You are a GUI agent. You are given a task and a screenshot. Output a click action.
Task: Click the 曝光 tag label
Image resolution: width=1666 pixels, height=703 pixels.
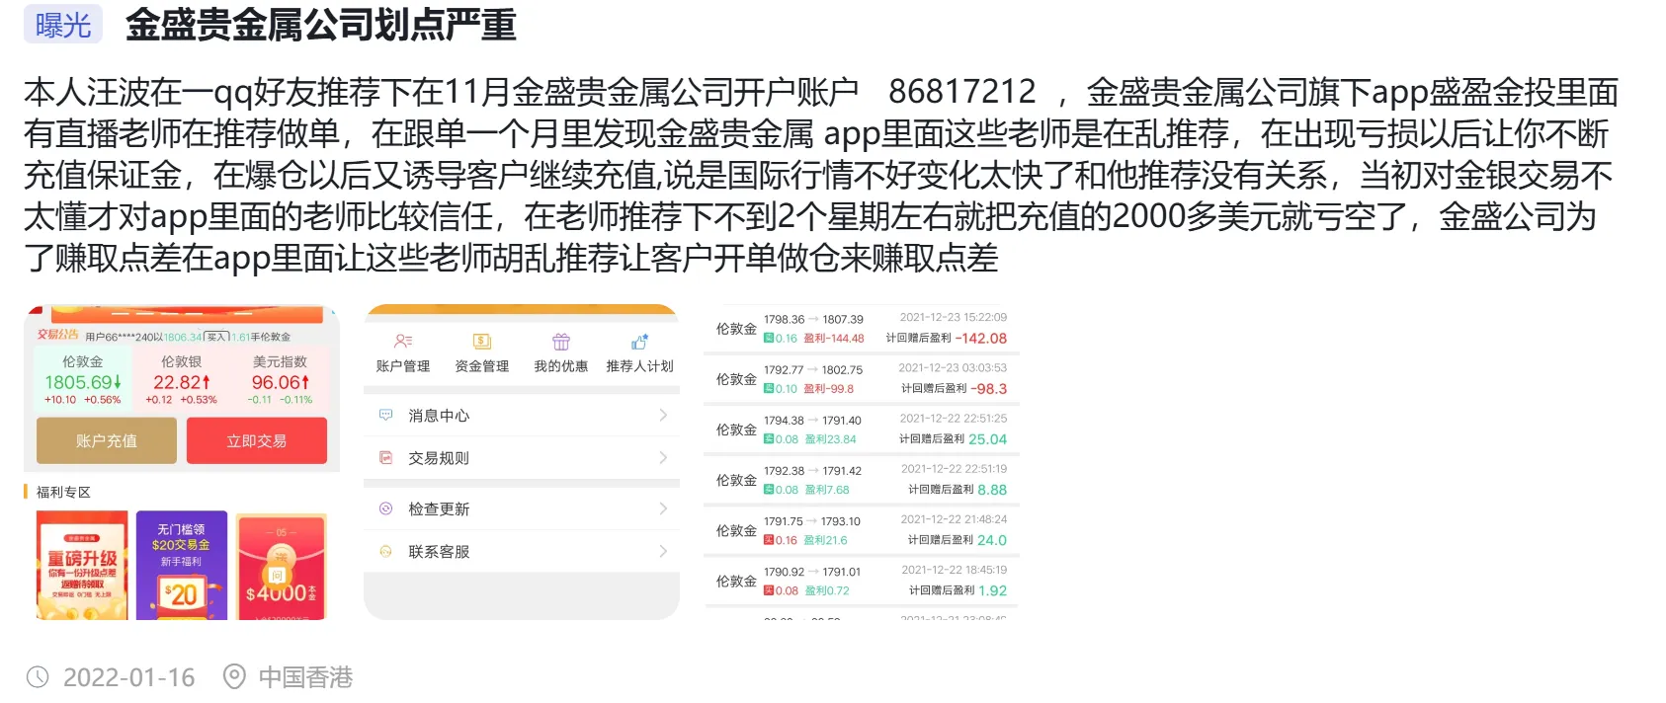pos(63,25)
